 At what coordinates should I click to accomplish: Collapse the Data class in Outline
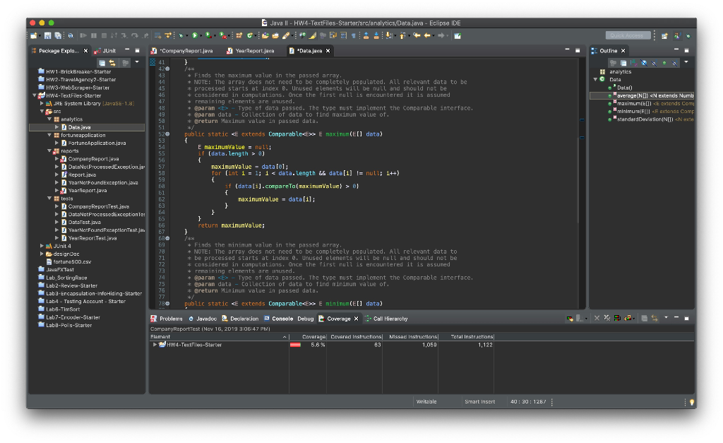coord(594,80)
